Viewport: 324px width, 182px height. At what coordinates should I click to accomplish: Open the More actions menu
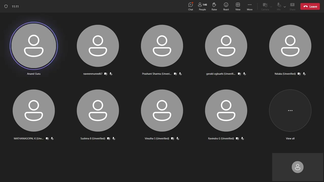pyautogui.click(x=250, y=7)
